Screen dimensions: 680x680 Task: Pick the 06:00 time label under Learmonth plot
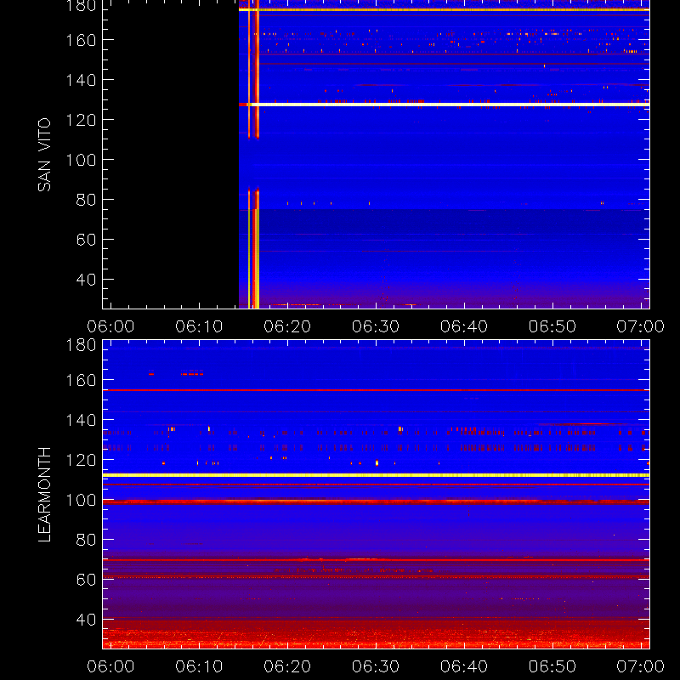click(110, 666)
